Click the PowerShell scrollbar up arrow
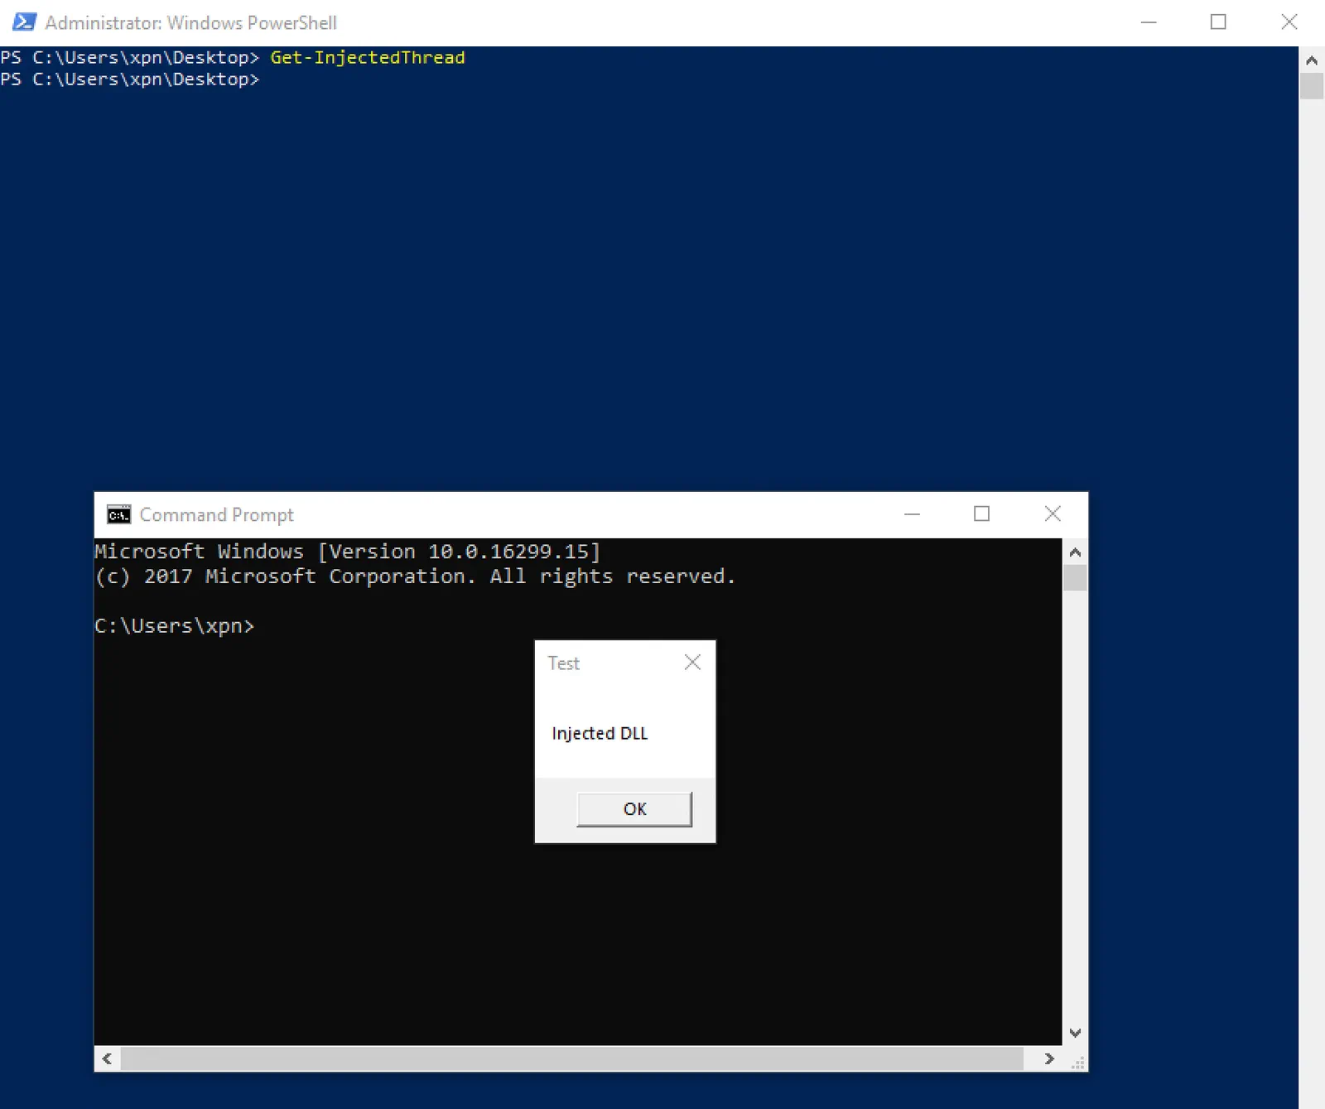The image size is (1325, 1109). coord(1312,60)
